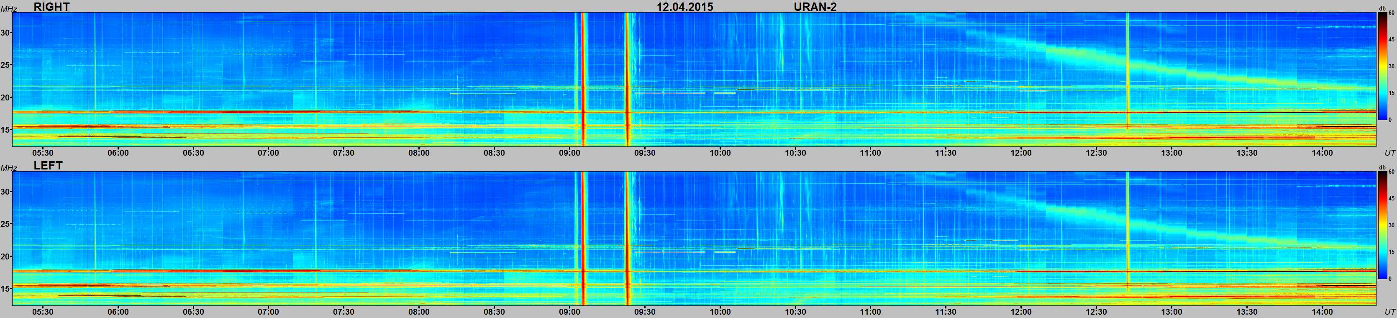Click the MHz axis label of RIGHT panel
1397x318 pixels.
pos(8,9)
